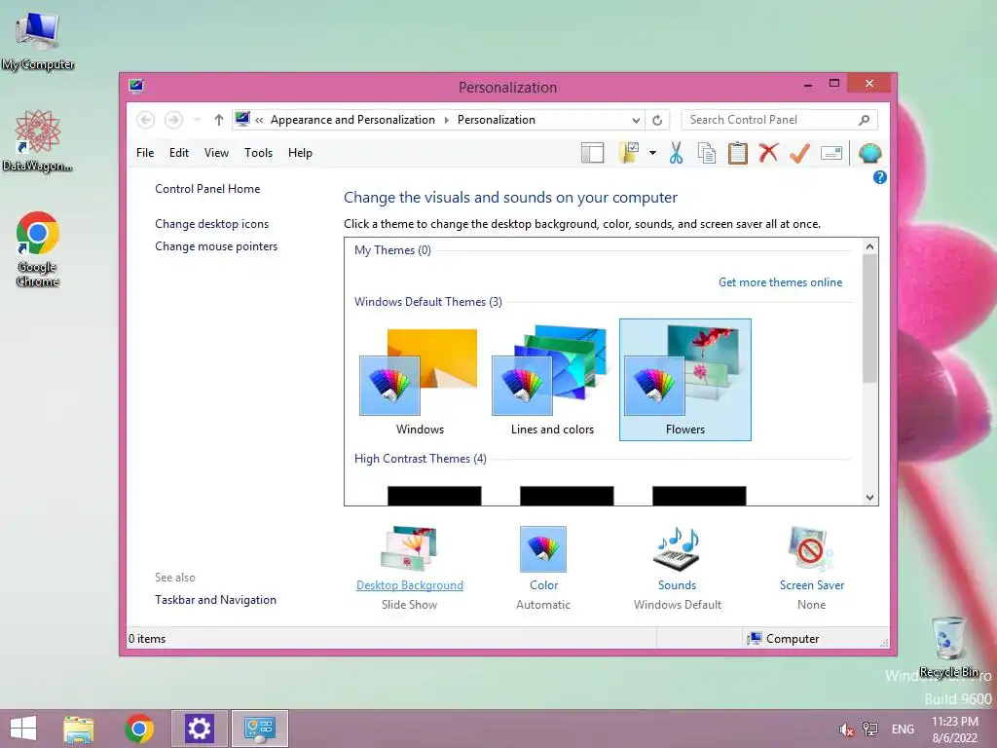997x748 pixels.
Task: Select the Flowers theme
Action: tap(684, 380)
